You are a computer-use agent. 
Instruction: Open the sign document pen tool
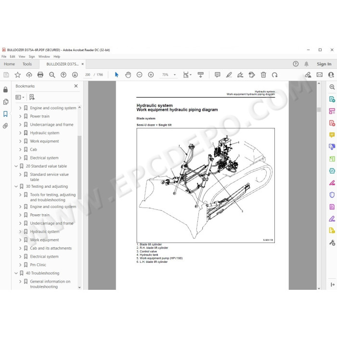pyautogui.click(x=240, y=75)
